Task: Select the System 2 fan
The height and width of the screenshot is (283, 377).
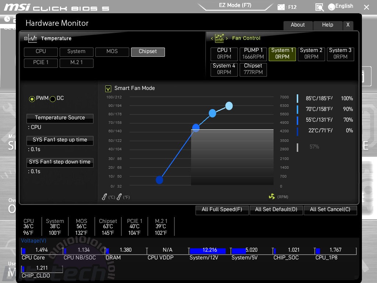Action: pos(311,54)
